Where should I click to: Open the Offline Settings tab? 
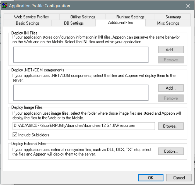click(83, 17)
